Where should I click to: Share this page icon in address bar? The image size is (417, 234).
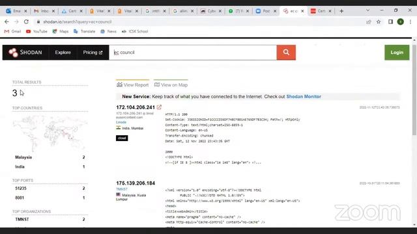coord(369,21)
